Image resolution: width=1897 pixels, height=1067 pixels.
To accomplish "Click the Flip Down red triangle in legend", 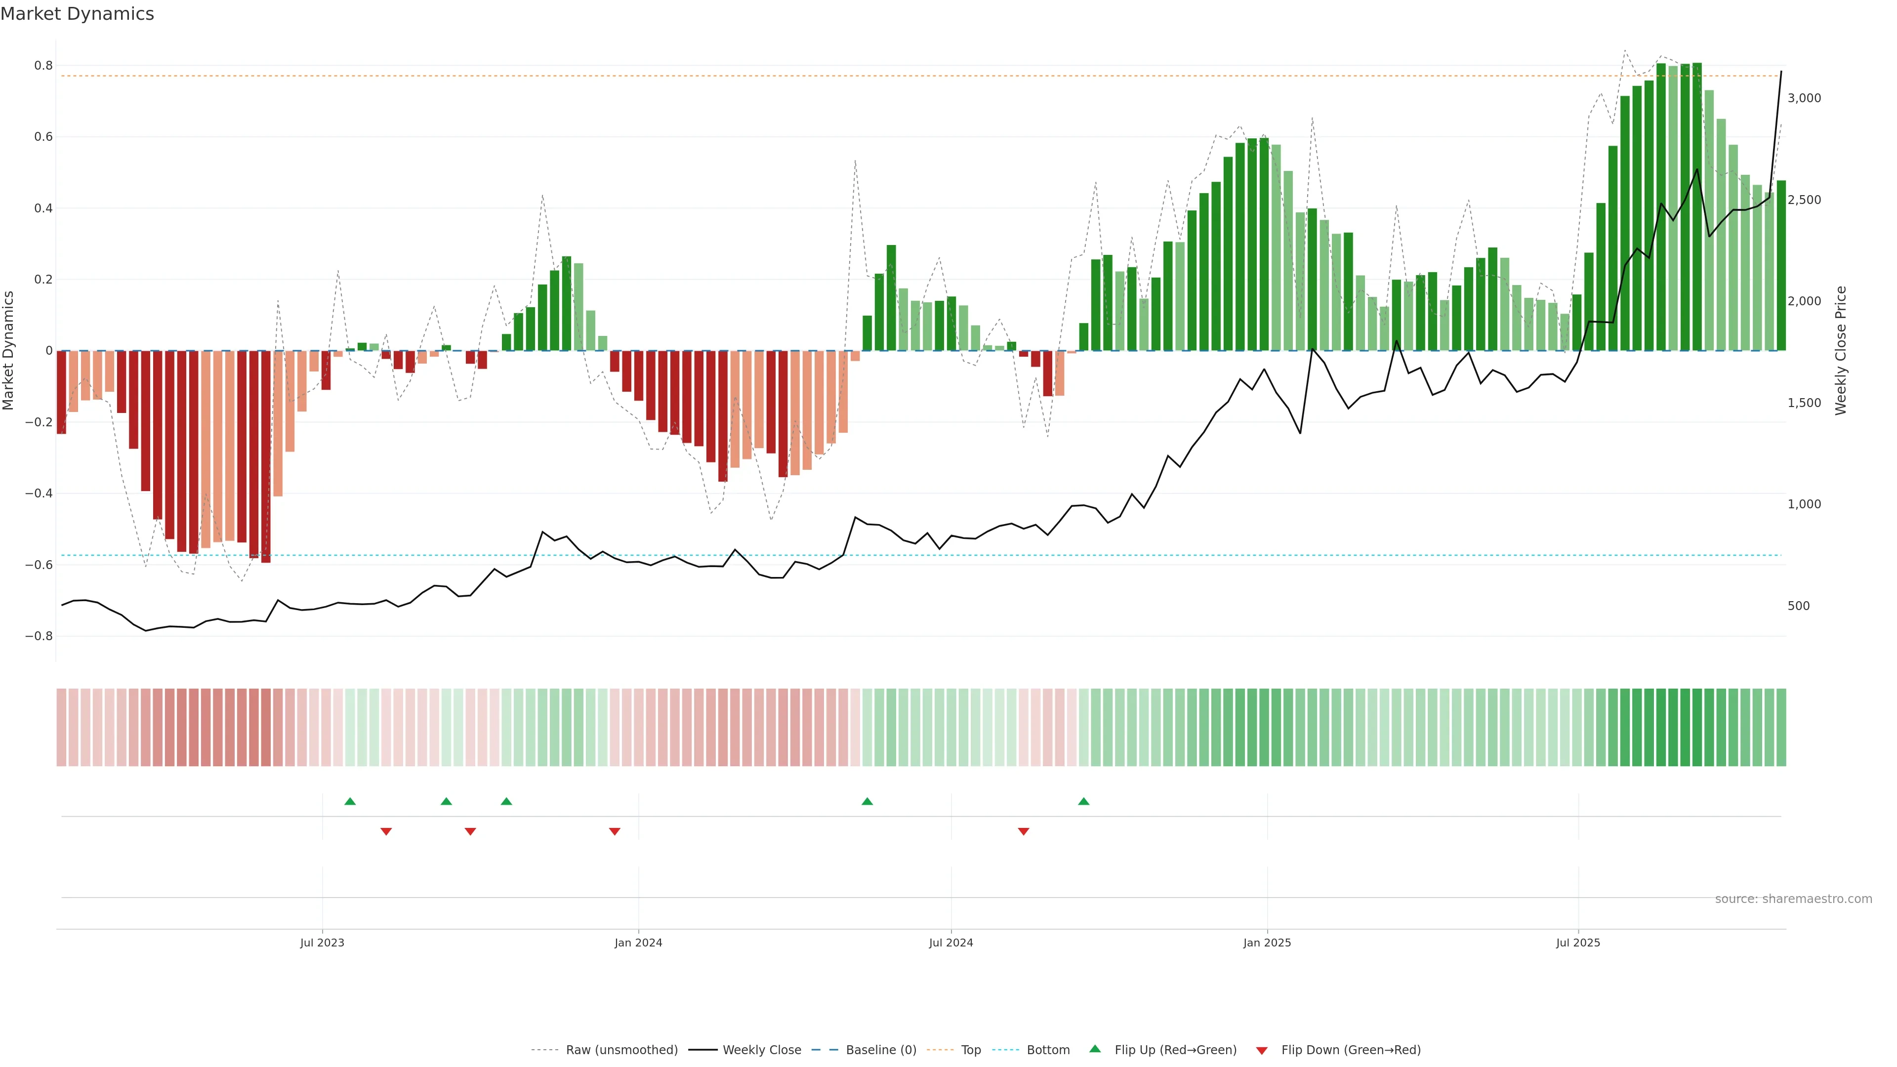I will 1262,1051.
